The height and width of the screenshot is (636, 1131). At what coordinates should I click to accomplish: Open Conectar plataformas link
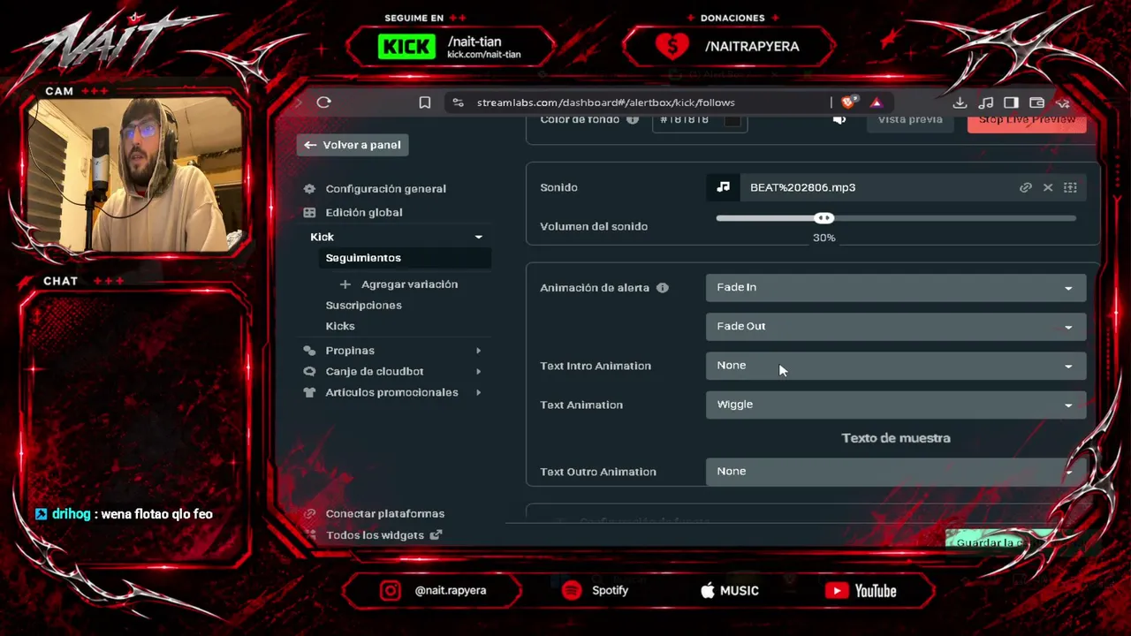click(384, 514)
